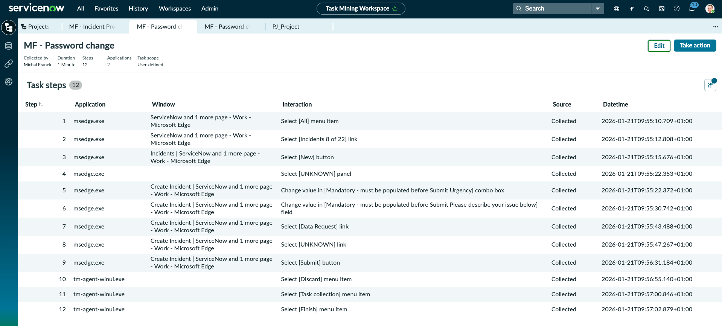The height and width of the screenshot is (326, 722).
Task: Click the Interaction column header
Action: pos(297,104)
